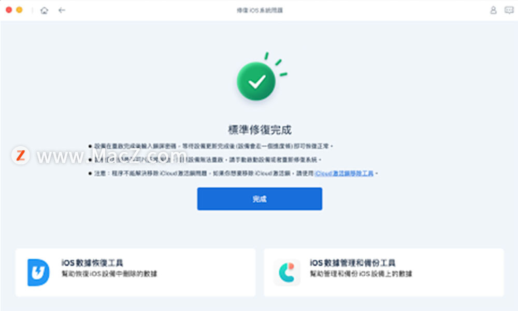Click the red Z watermark logo
518x311 pixels.
(x=21, y=155)
